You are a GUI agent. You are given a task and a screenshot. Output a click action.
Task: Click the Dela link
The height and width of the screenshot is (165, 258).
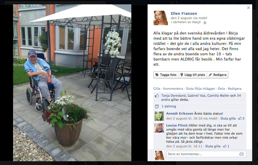click(x=221, y=89)
